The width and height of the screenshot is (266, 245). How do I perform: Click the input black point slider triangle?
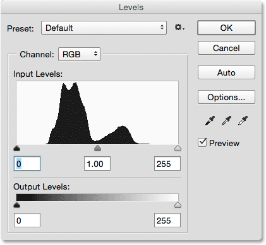click(x=17, y=148)
